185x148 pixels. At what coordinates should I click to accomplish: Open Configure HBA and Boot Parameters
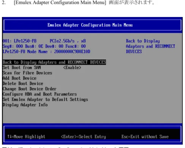pyautogui.click(x=40, y=94)
